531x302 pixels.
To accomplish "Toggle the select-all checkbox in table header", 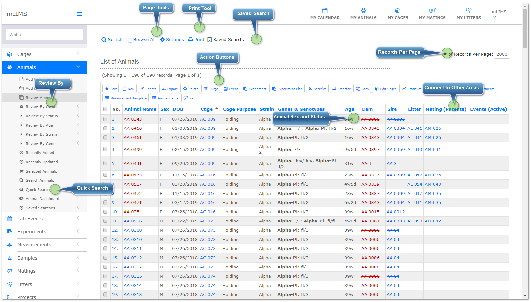I will [x=105, y=109].
